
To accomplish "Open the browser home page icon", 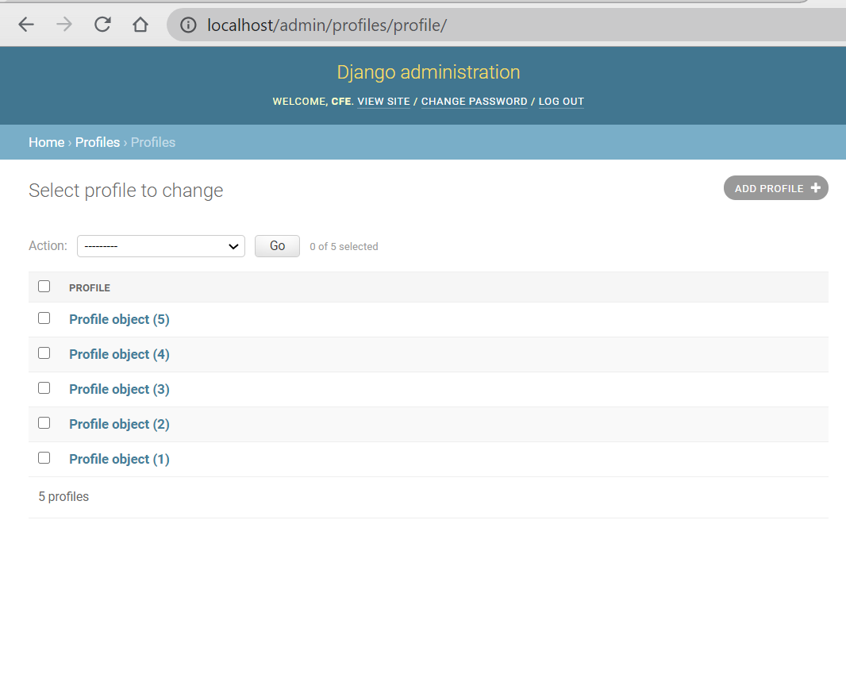I will pyautogui.click(x=140, y=25).
